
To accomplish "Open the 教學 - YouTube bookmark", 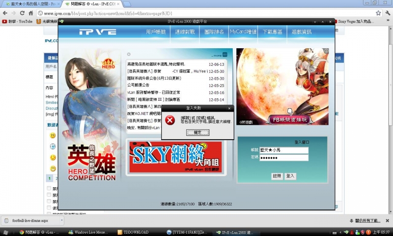I will click(18, 21).
